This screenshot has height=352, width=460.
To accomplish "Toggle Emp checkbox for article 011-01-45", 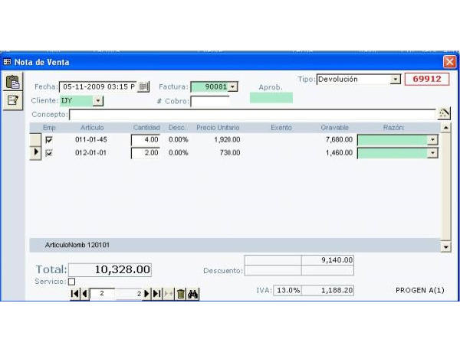I will tap(49, 140).
